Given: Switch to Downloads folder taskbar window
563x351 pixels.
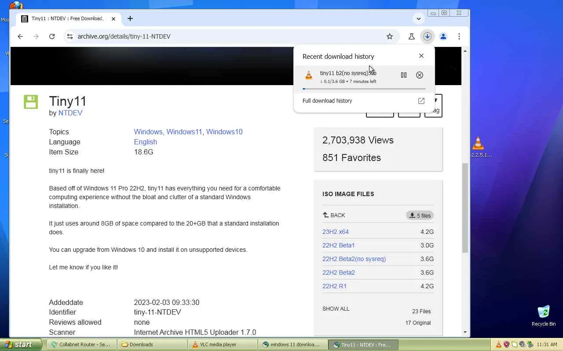Looking at the screenshot, I should tap(152, 344).
